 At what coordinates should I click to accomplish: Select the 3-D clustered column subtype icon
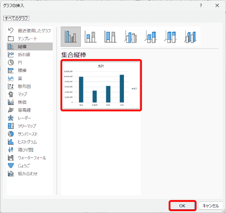[x=131, y=37]
